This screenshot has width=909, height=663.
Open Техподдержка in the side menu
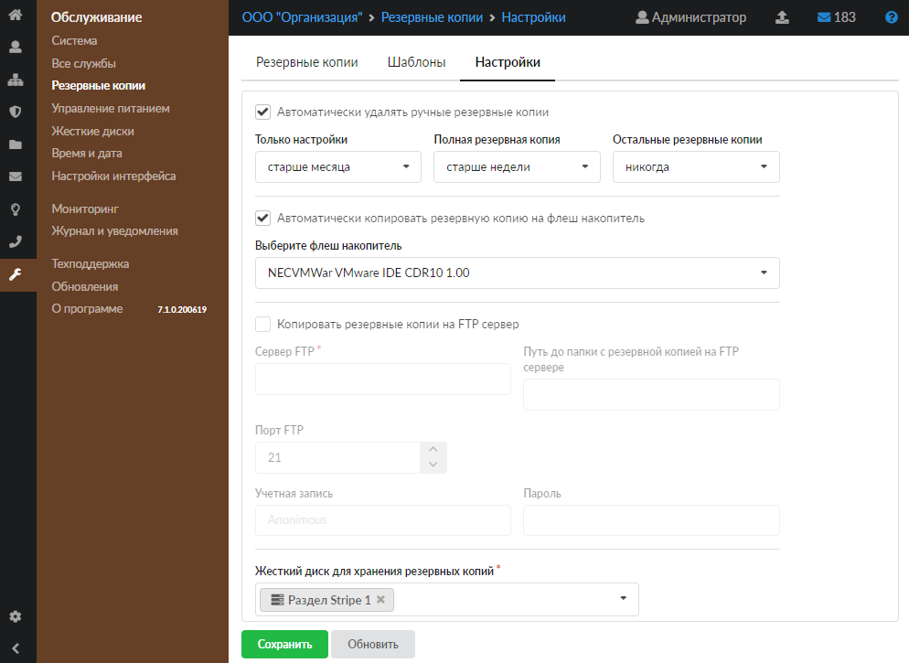point(90,263)
